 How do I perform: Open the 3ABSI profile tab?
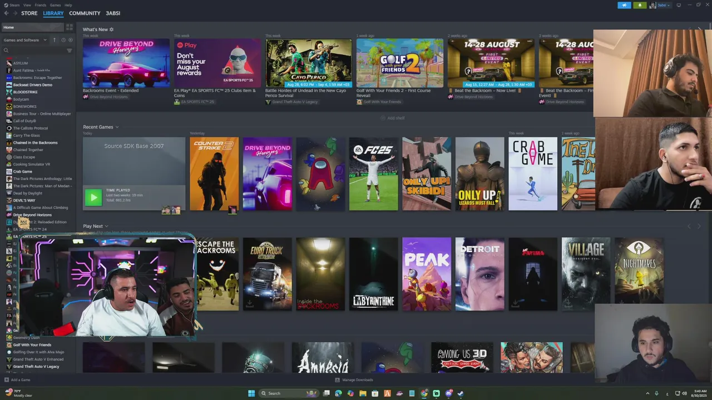click(113, 13)
